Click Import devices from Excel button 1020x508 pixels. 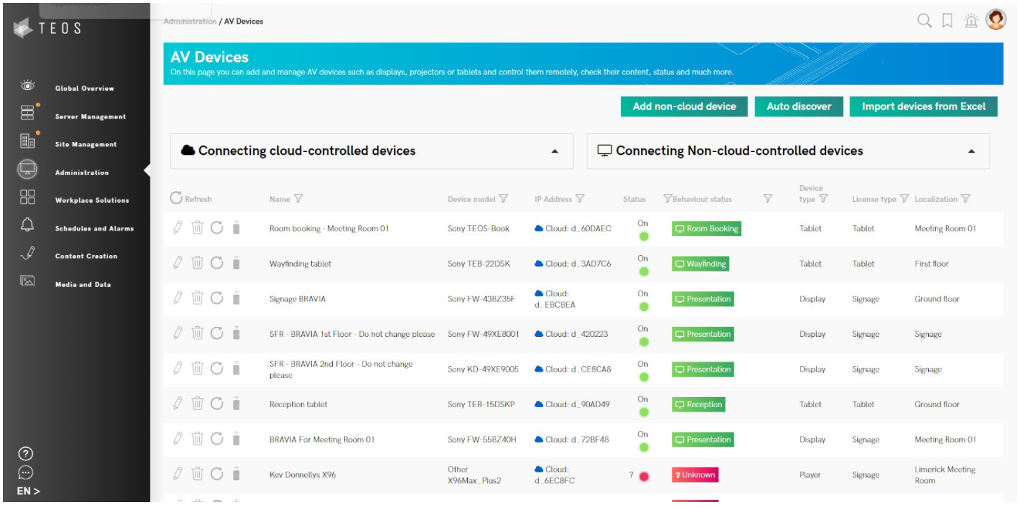[x=923, y=106]
